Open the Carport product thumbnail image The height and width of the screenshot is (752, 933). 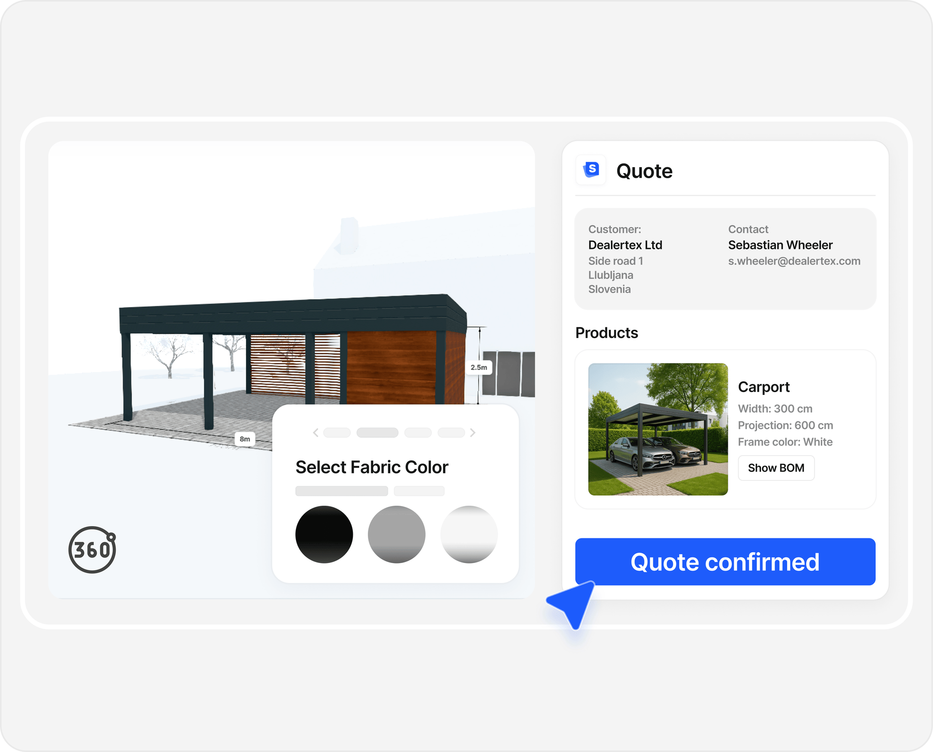click(x=657, y=429)
